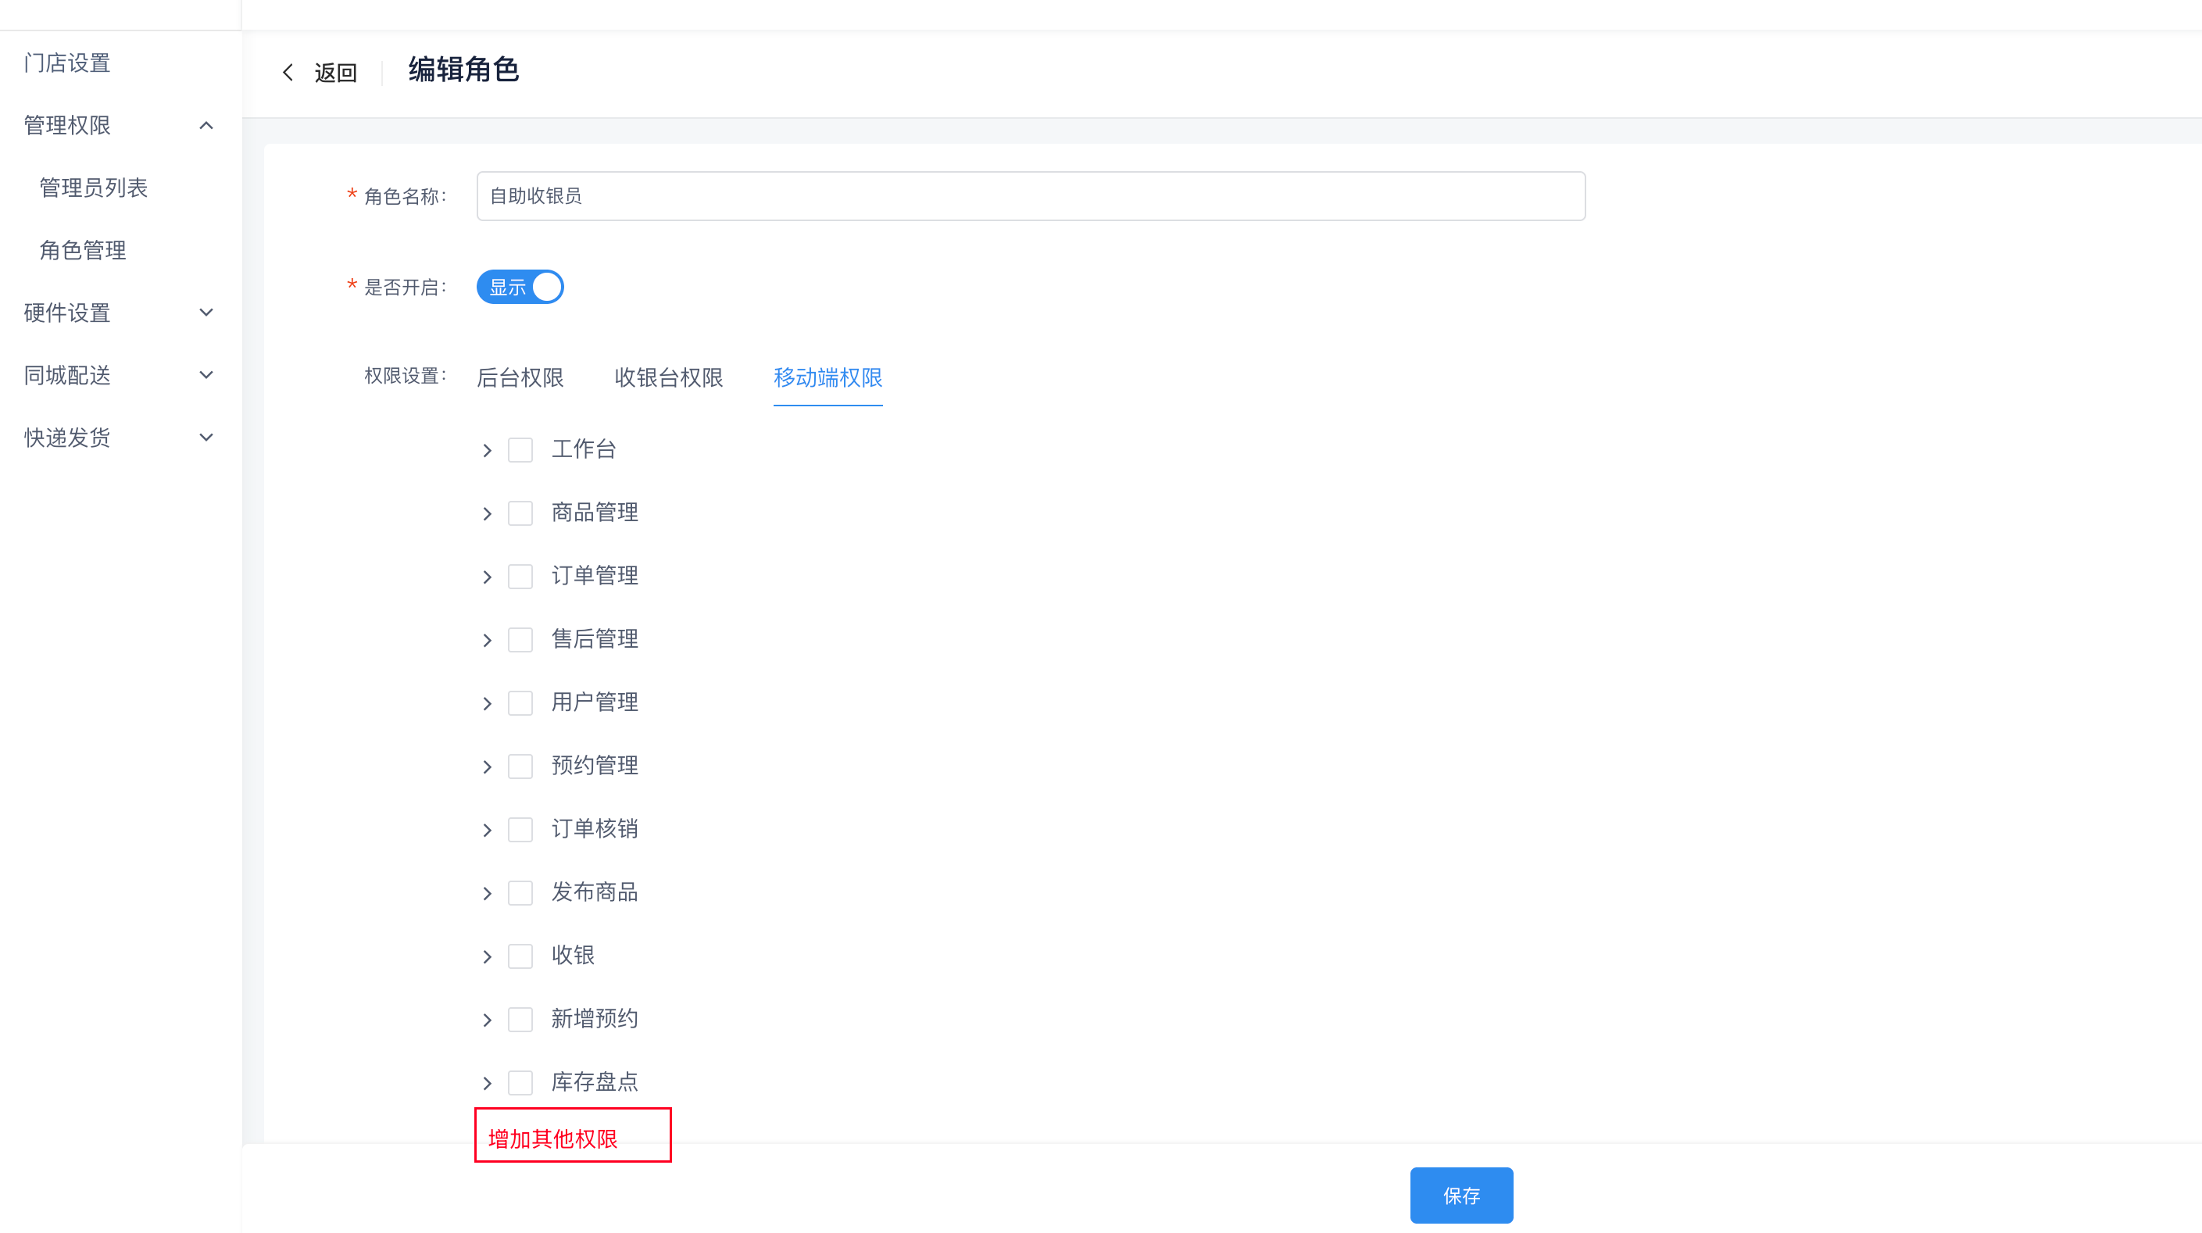Check the 商品管理 checkbox
Viewport: 2202px width, 1233px height.
(x=520, y=513)
